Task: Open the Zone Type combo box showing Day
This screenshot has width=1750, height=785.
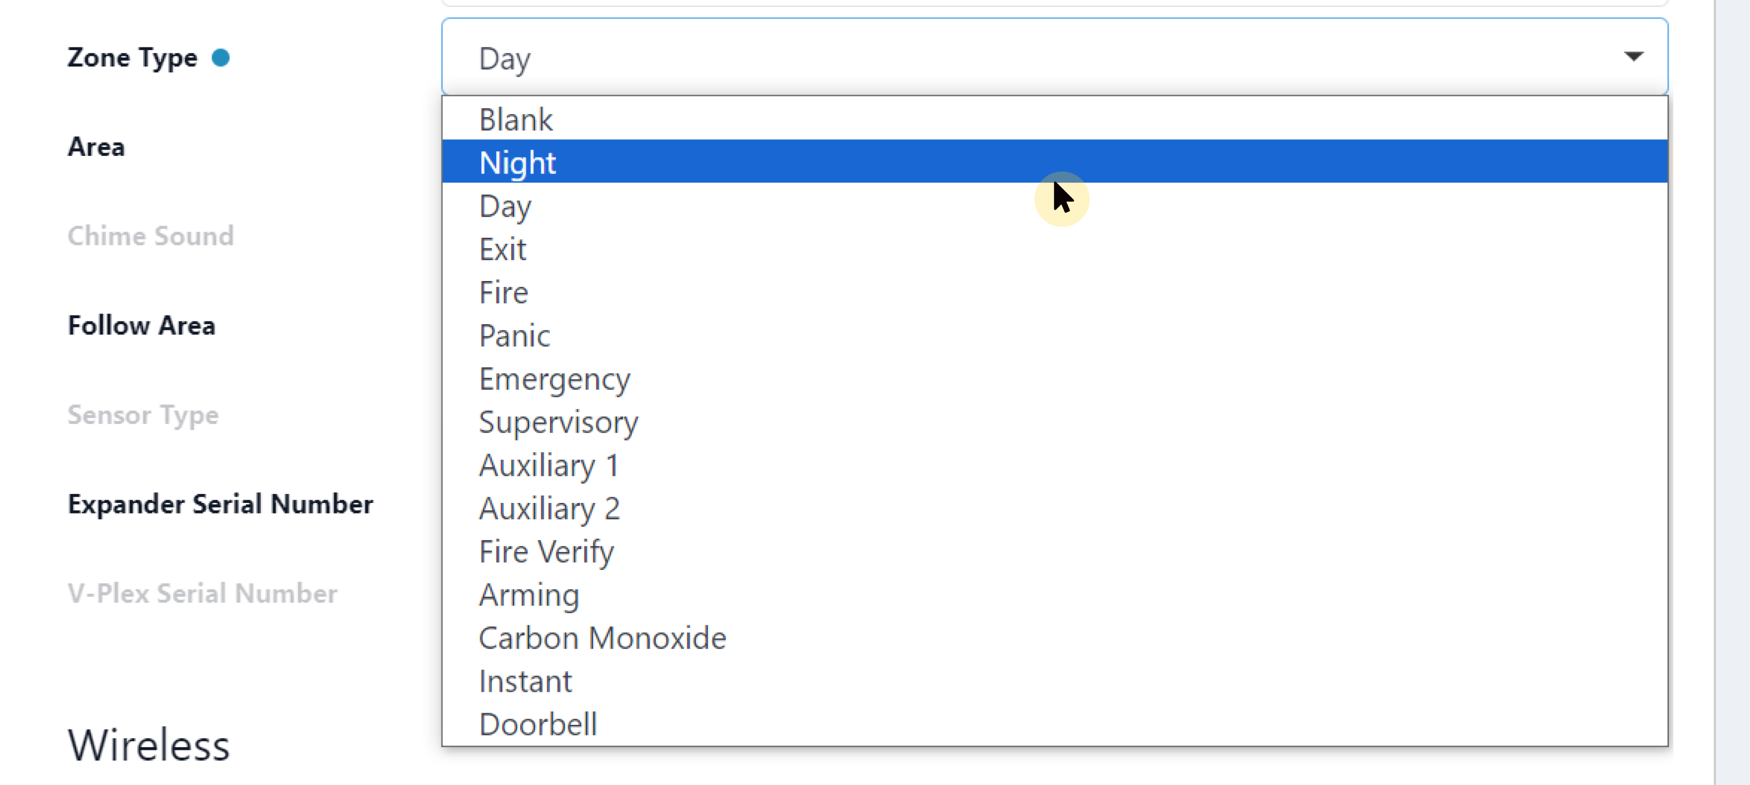Action: (1019, 57)
